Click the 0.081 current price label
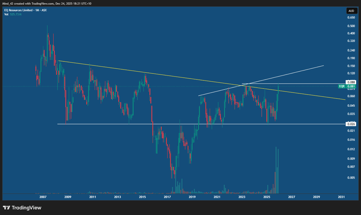 click(x=351, y=86)
